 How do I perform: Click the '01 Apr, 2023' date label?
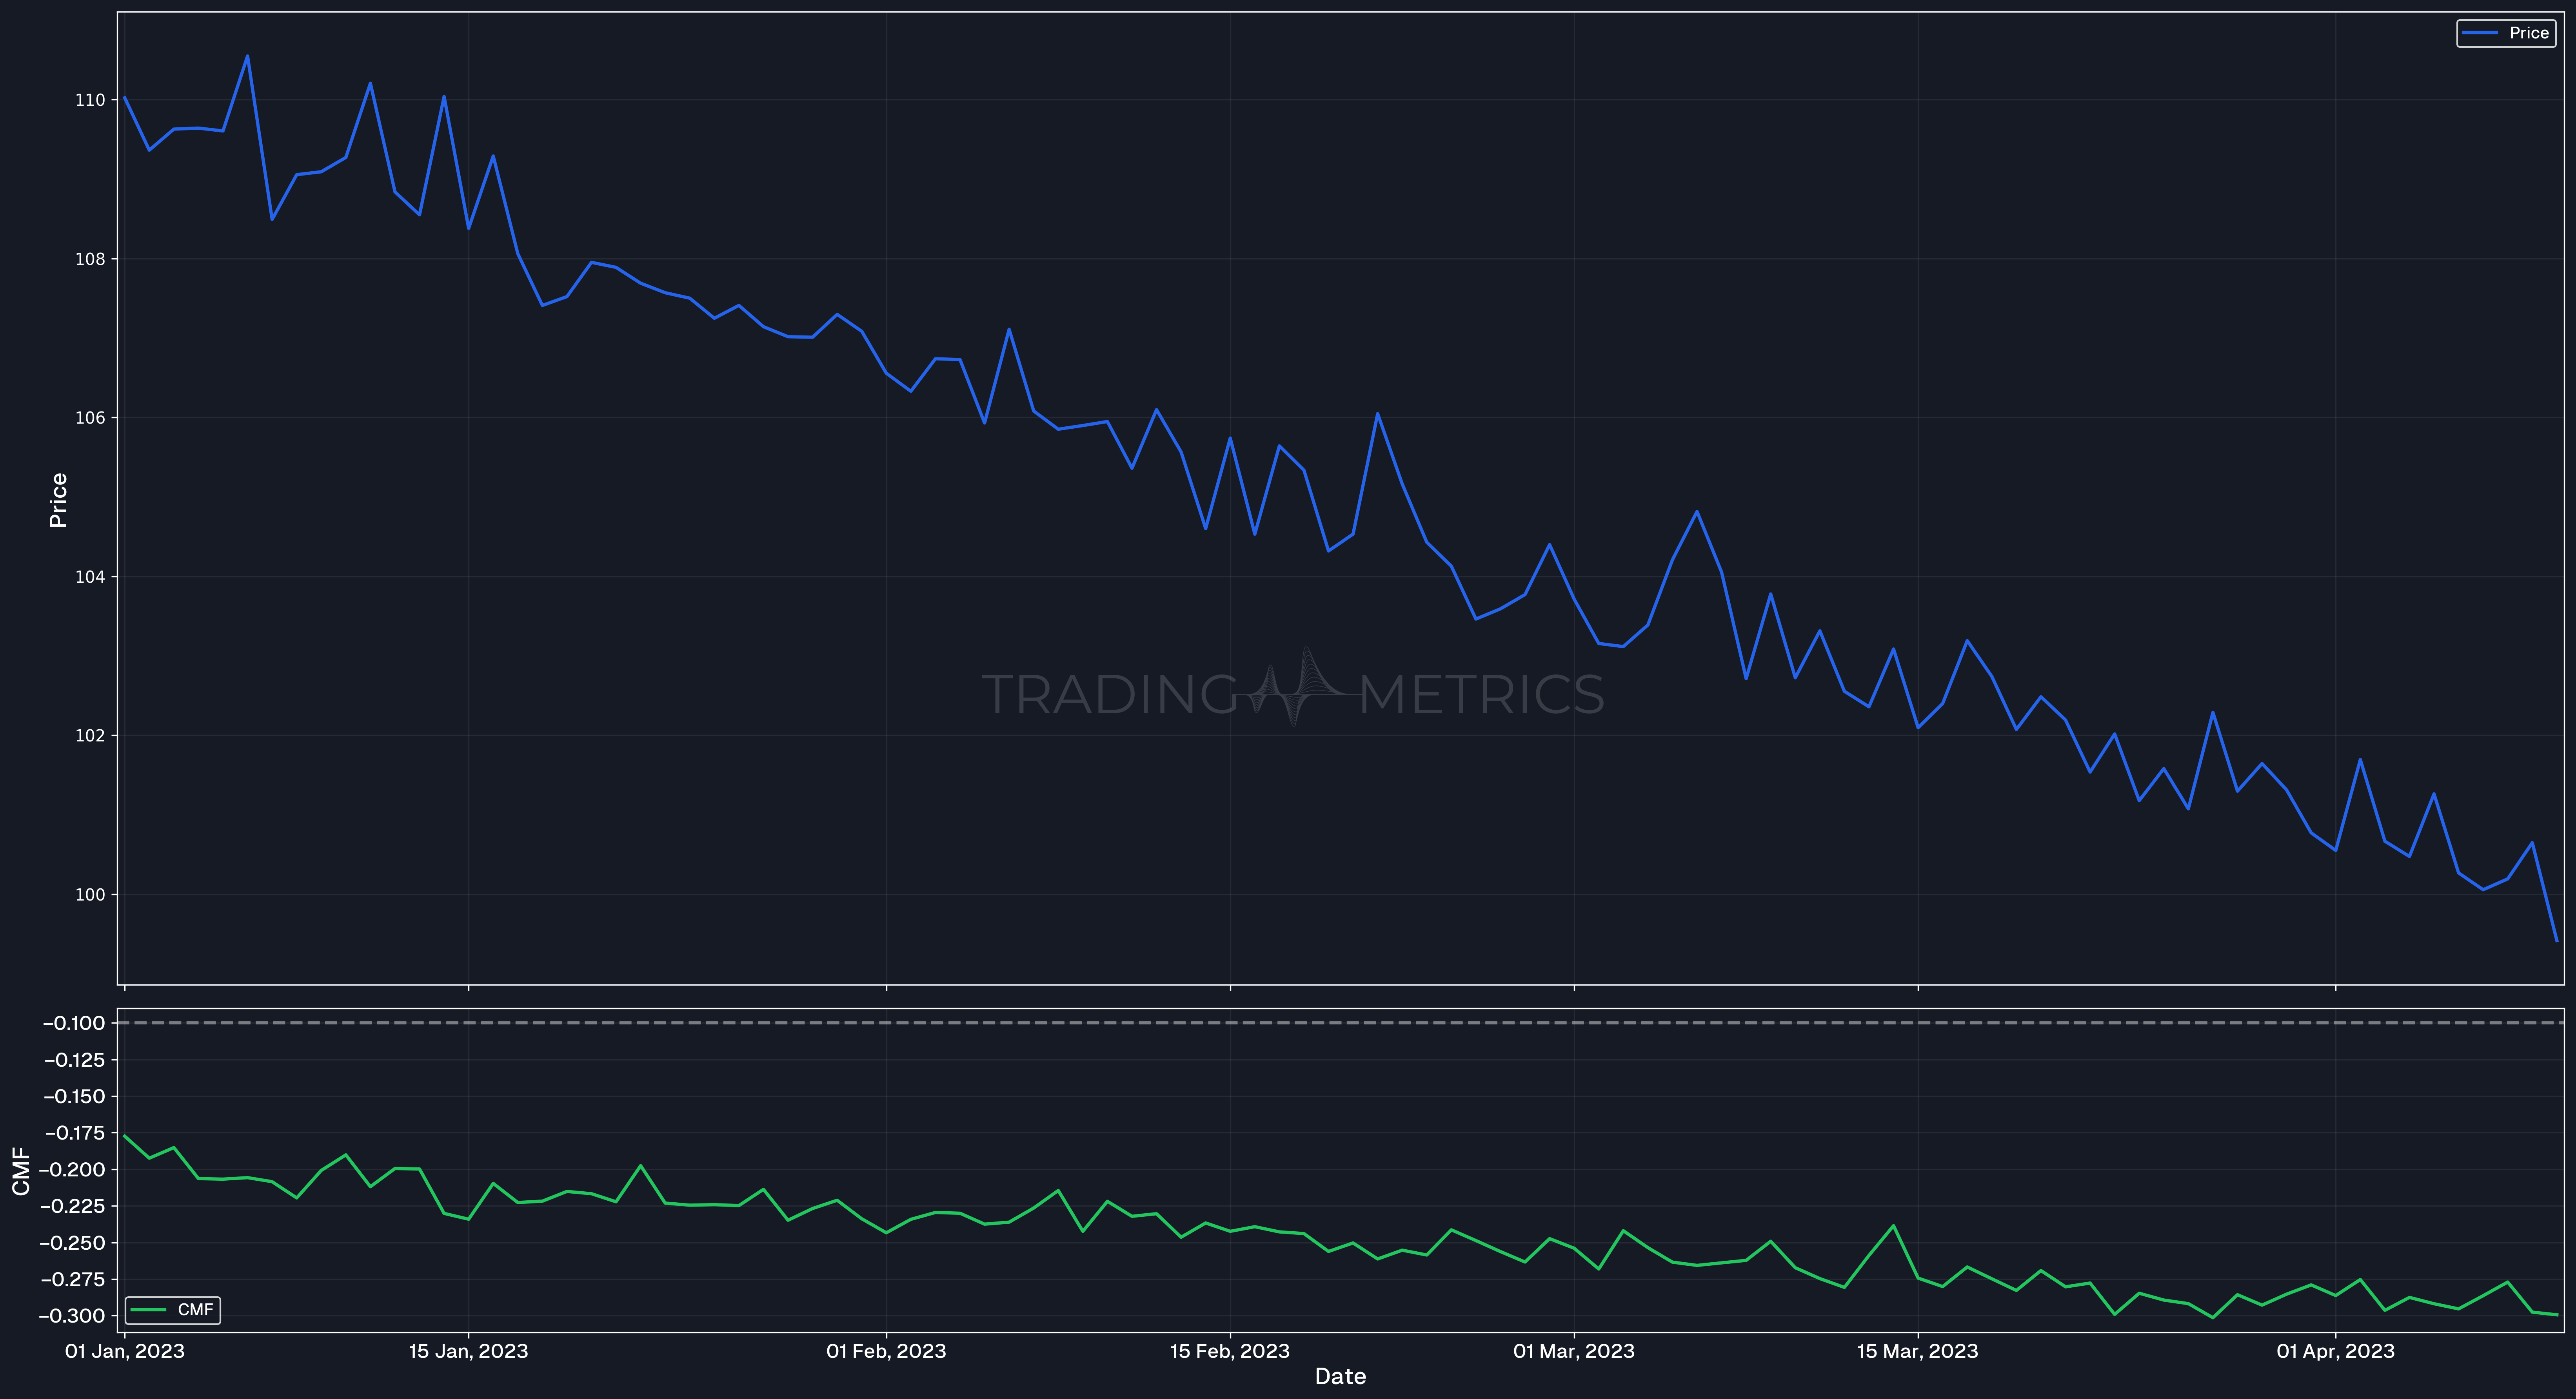coord(2336,1351)
